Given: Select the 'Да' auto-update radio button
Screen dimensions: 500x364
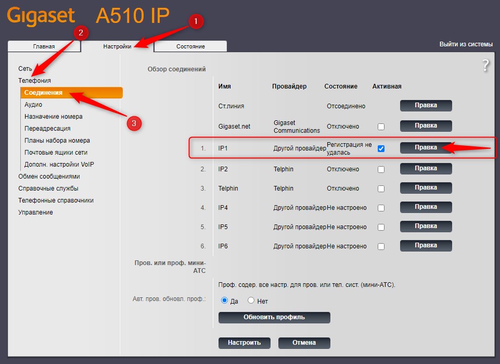Looking at the screenshot, I should click(224, 300).
